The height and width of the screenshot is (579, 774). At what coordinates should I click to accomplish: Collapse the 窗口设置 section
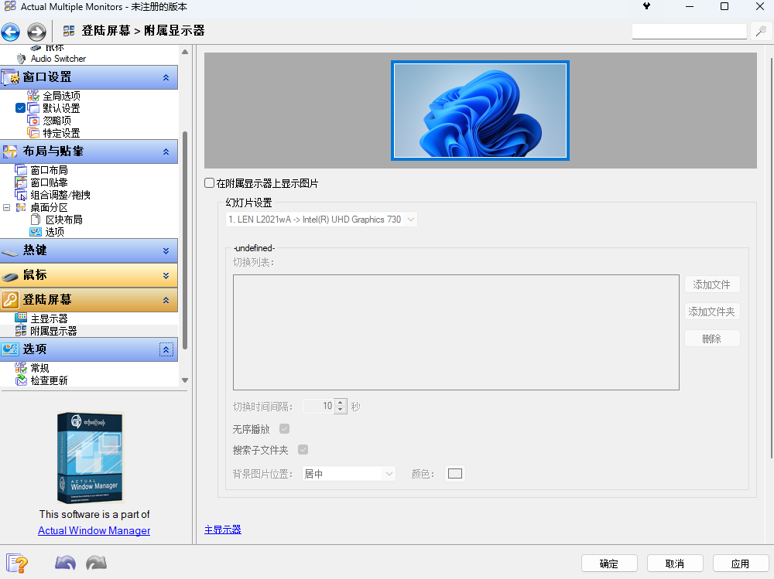[x=166, y=77]
